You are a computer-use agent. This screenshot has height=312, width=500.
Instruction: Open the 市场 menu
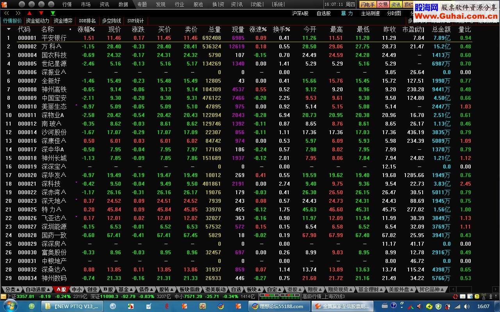[86, 4]
